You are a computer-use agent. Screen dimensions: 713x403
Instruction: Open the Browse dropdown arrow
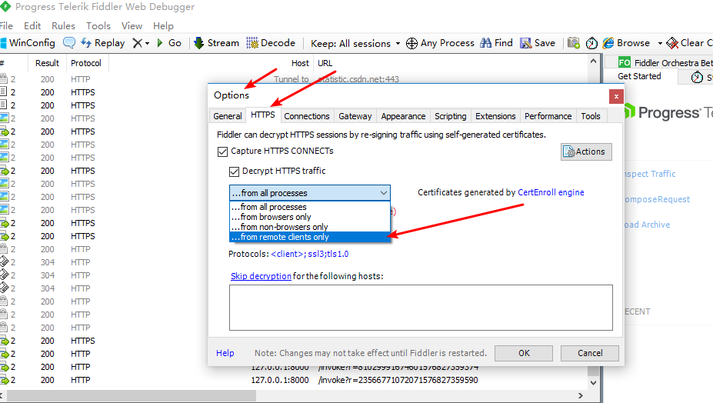click(x=660, y=43)
